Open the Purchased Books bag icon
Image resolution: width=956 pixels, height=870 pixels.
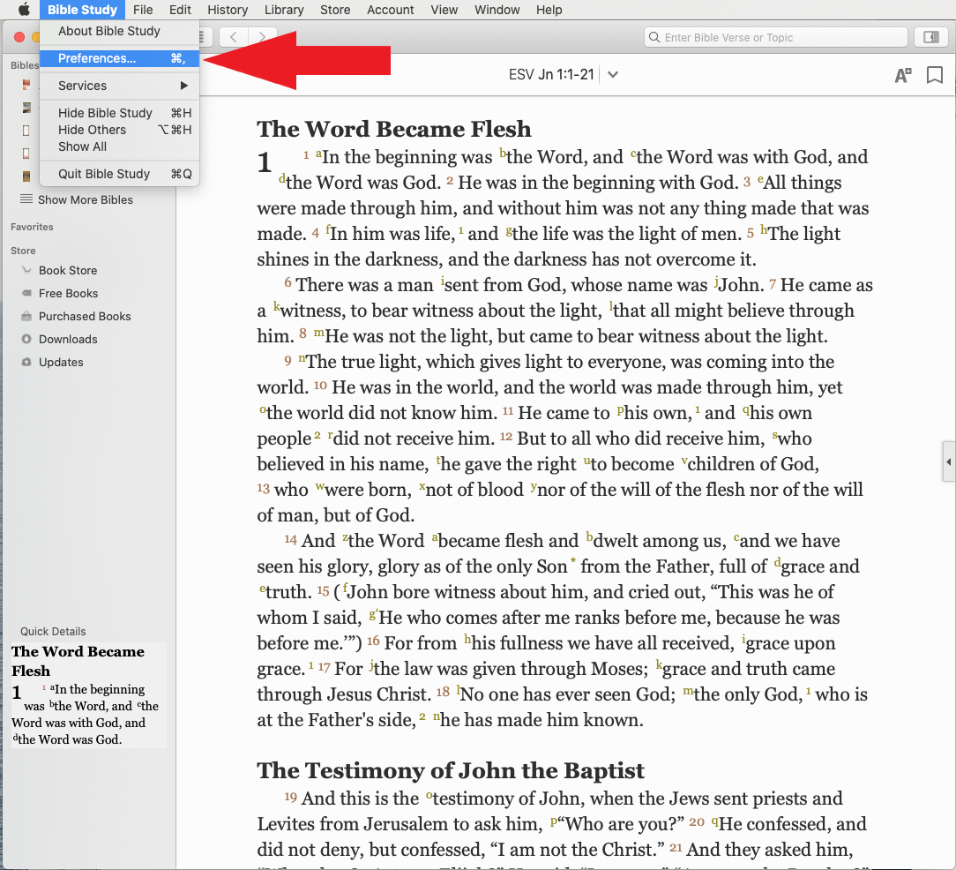tap(26, 317)
